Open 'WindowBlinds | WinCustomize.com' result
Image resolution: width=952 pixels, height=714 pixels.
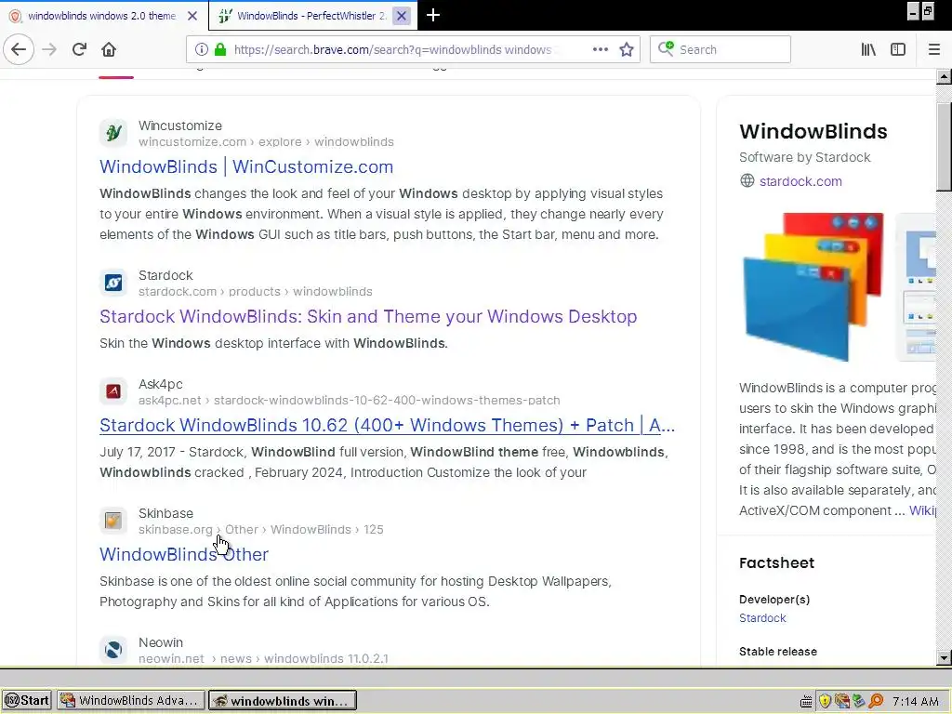click(246, 166)
